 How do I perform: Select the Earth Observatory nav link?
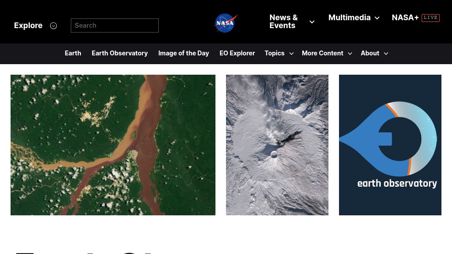tap(120, 53)
